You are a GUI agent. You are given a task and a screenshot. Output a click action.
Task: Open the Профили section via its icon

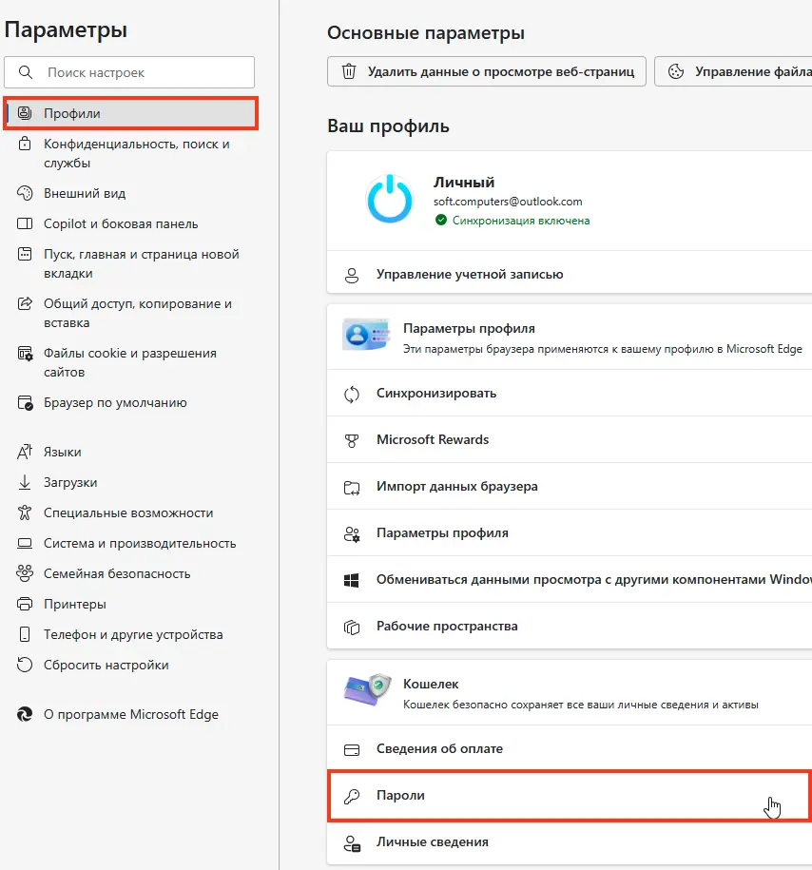(25, 113)
